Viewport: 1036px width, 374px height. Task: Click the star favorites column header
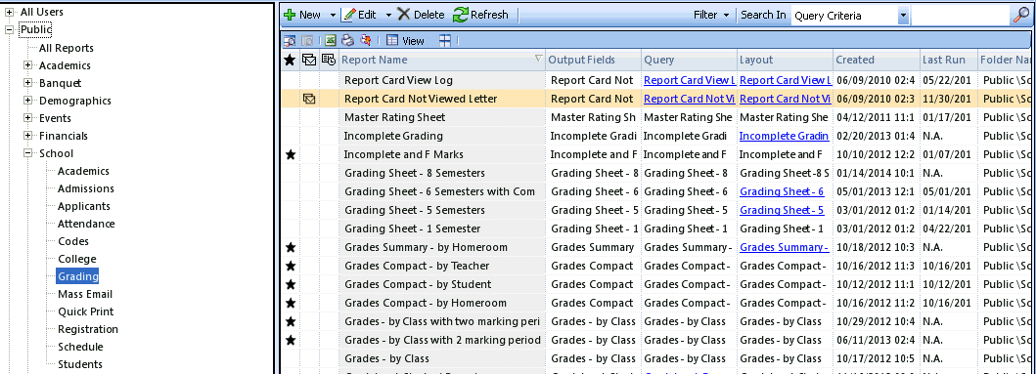(x=290, y=60)
